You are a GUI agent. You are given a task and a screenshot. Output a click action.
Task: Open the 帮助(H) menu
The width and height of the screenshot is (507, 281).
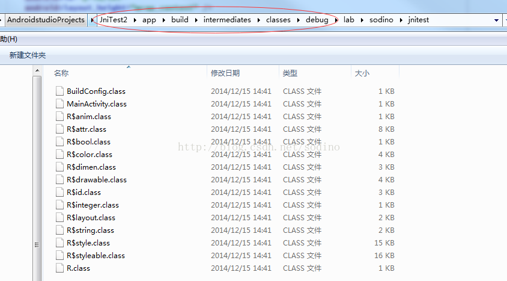8,39
